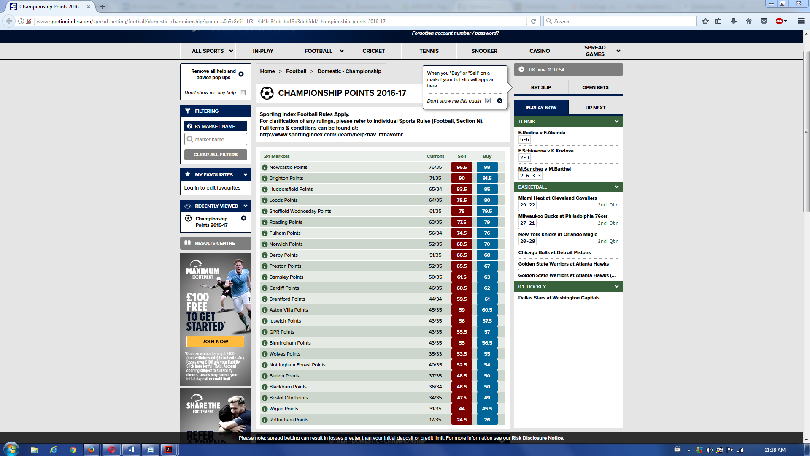Click the browser back arrow
The width and height of the screenshot is (810, 456).
9,21
